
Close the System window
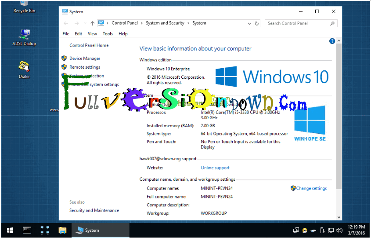(x=334, y=11)
